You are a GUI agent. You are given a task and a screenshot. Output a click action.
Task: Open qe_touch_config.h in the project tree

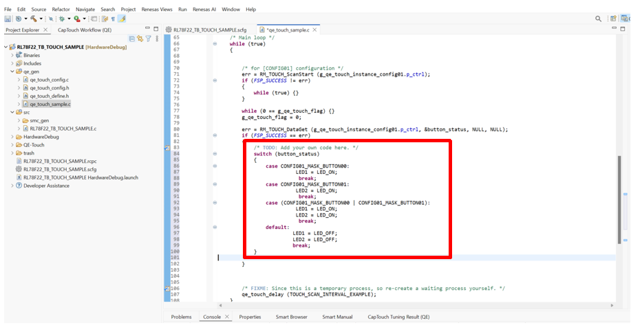click(49, 88)
